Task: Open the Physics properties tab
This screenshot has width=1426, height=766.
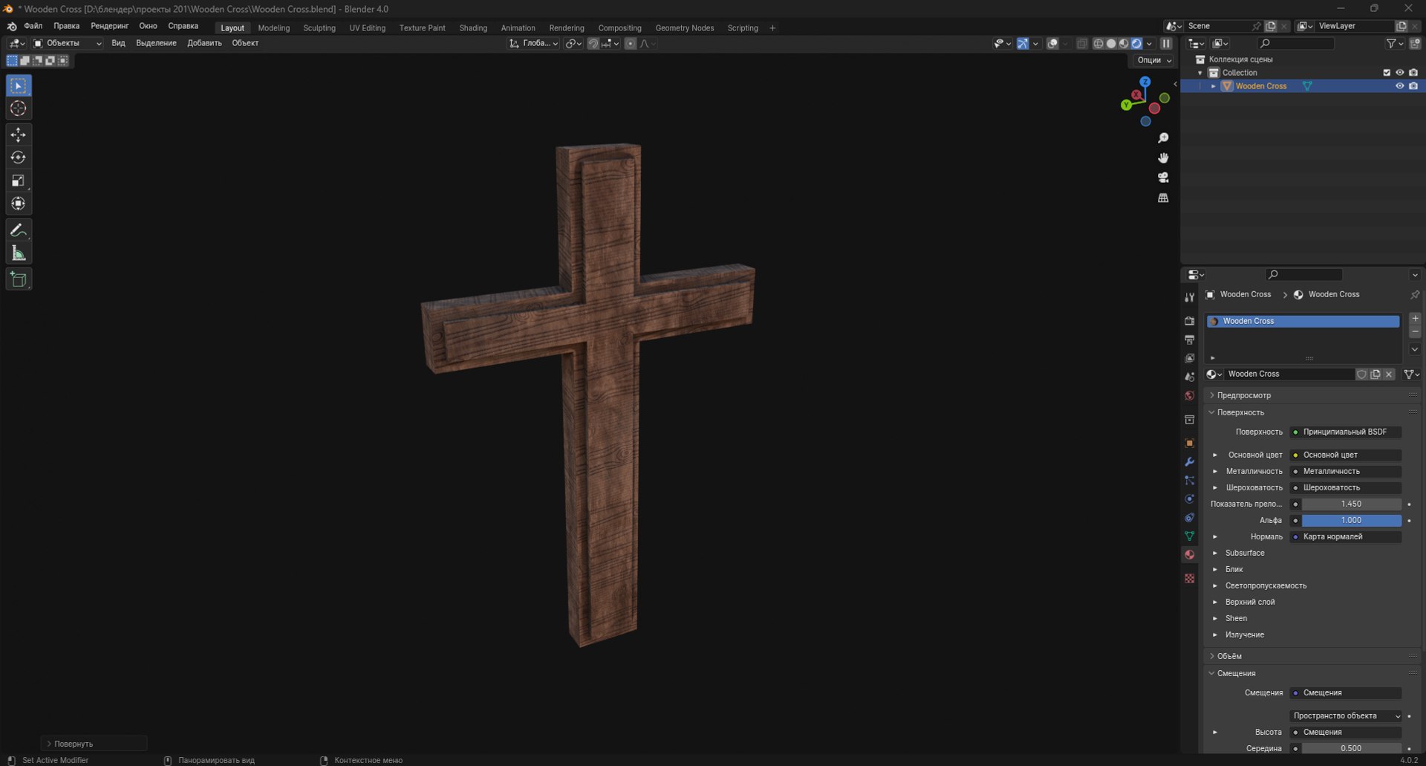Action: coord(1189,499)
